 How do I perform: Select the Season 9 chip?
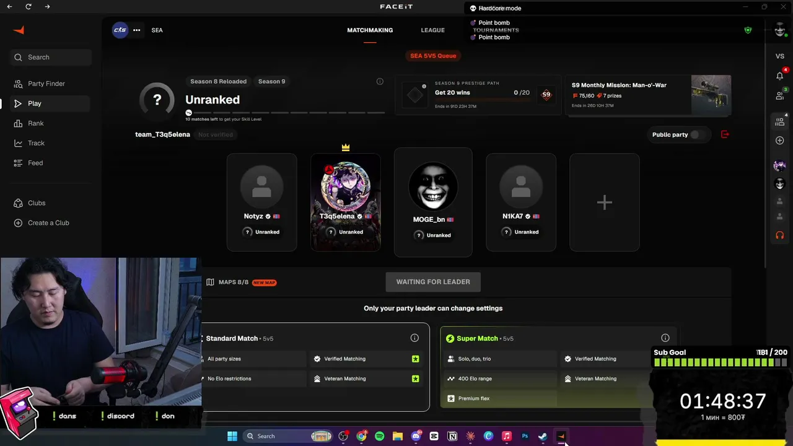pyautogui.click(x=271, y=81)
